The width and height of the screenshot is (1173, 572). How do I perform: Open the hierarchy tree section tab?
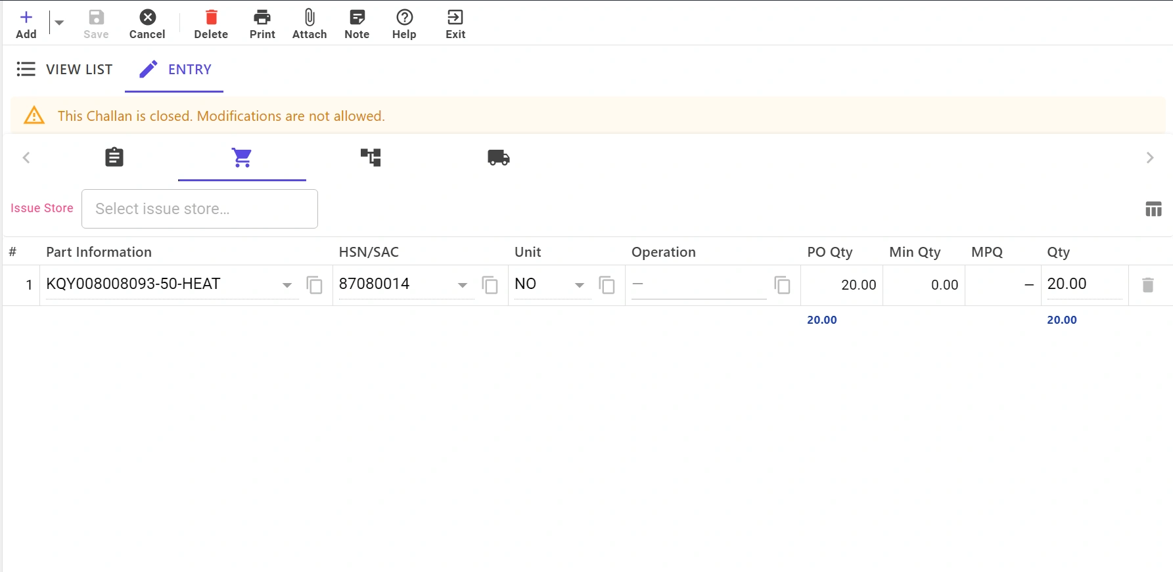(x=371, y=158)
